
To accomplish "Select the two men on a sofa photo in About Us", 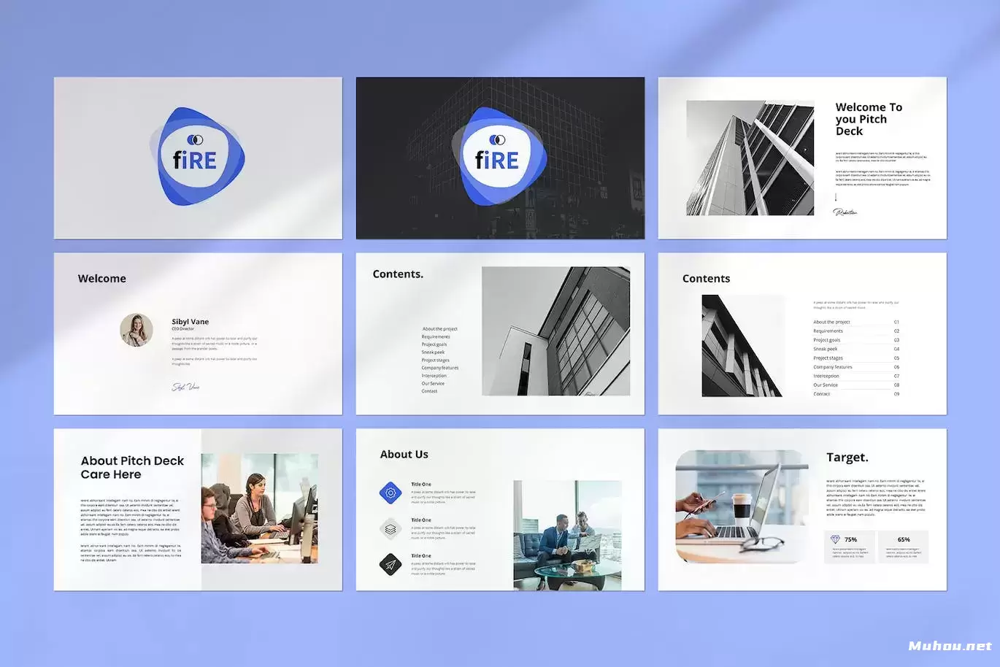I will point(567,535).
